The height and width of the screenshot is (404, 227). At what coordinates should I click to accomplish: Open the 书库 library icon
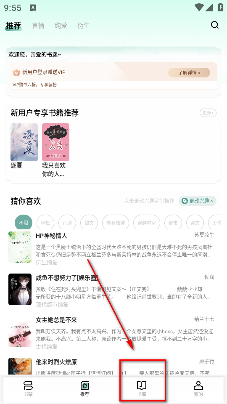142,386
